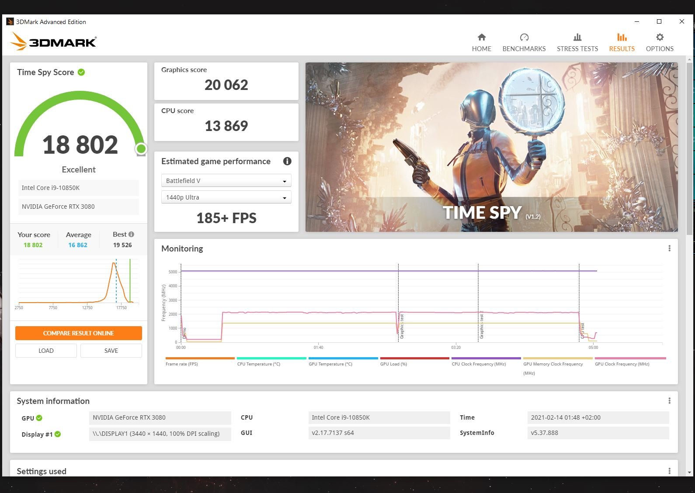695x493 pixels.
Task: Select the Results tab
Action: [x=622, y=43]
